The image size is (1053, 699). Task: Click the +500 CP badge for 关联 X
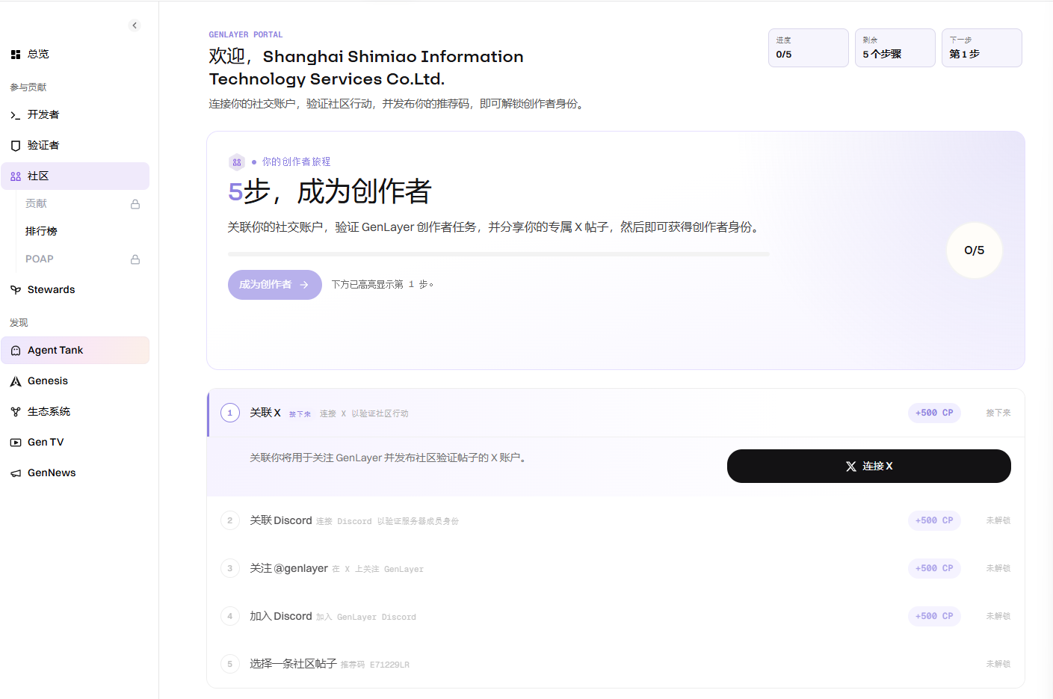[934, 413]
